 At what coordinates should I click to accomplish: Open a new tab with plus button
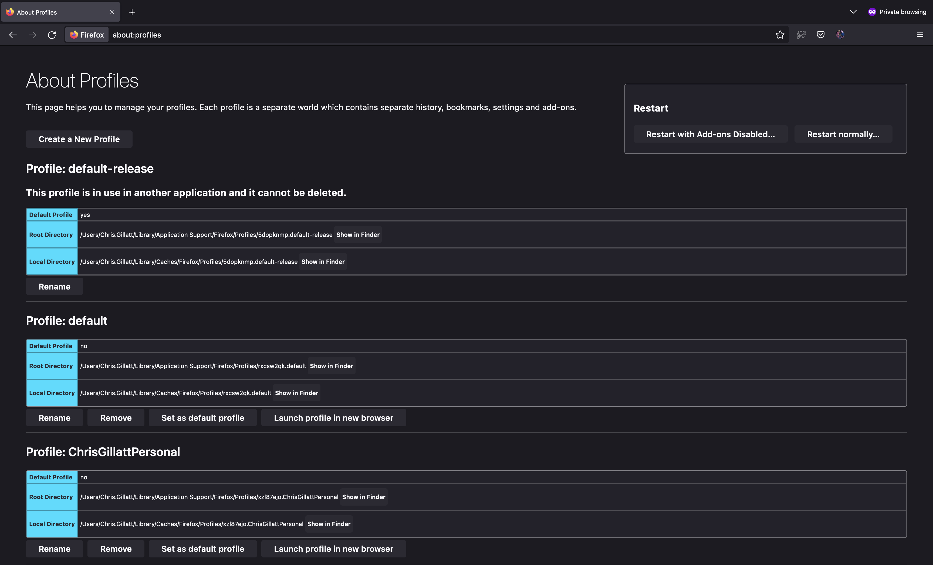coord(132,12)
